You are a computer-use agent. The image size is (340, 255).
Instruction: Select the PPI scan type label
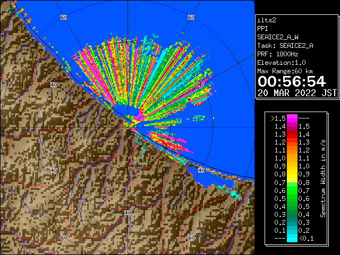click(262, 29)
